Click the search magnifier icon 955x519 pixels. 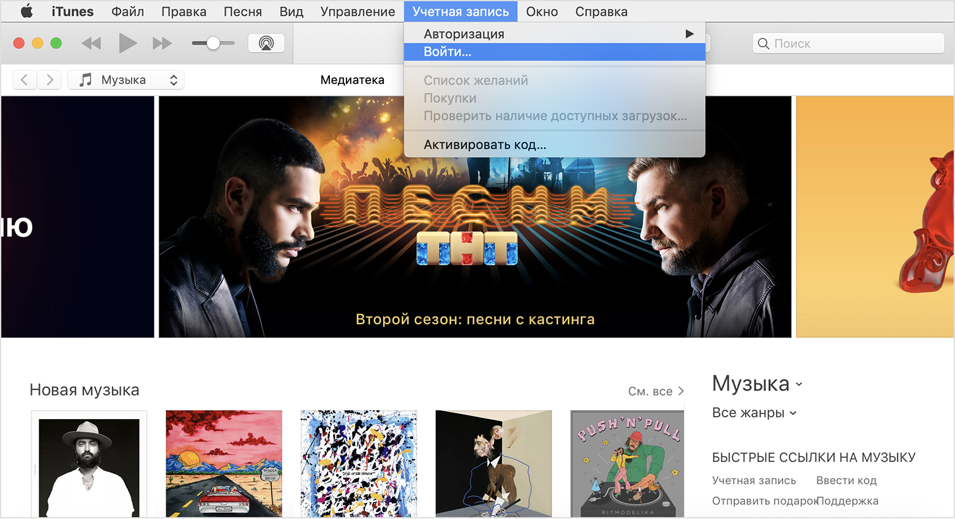tap(763, 43)
